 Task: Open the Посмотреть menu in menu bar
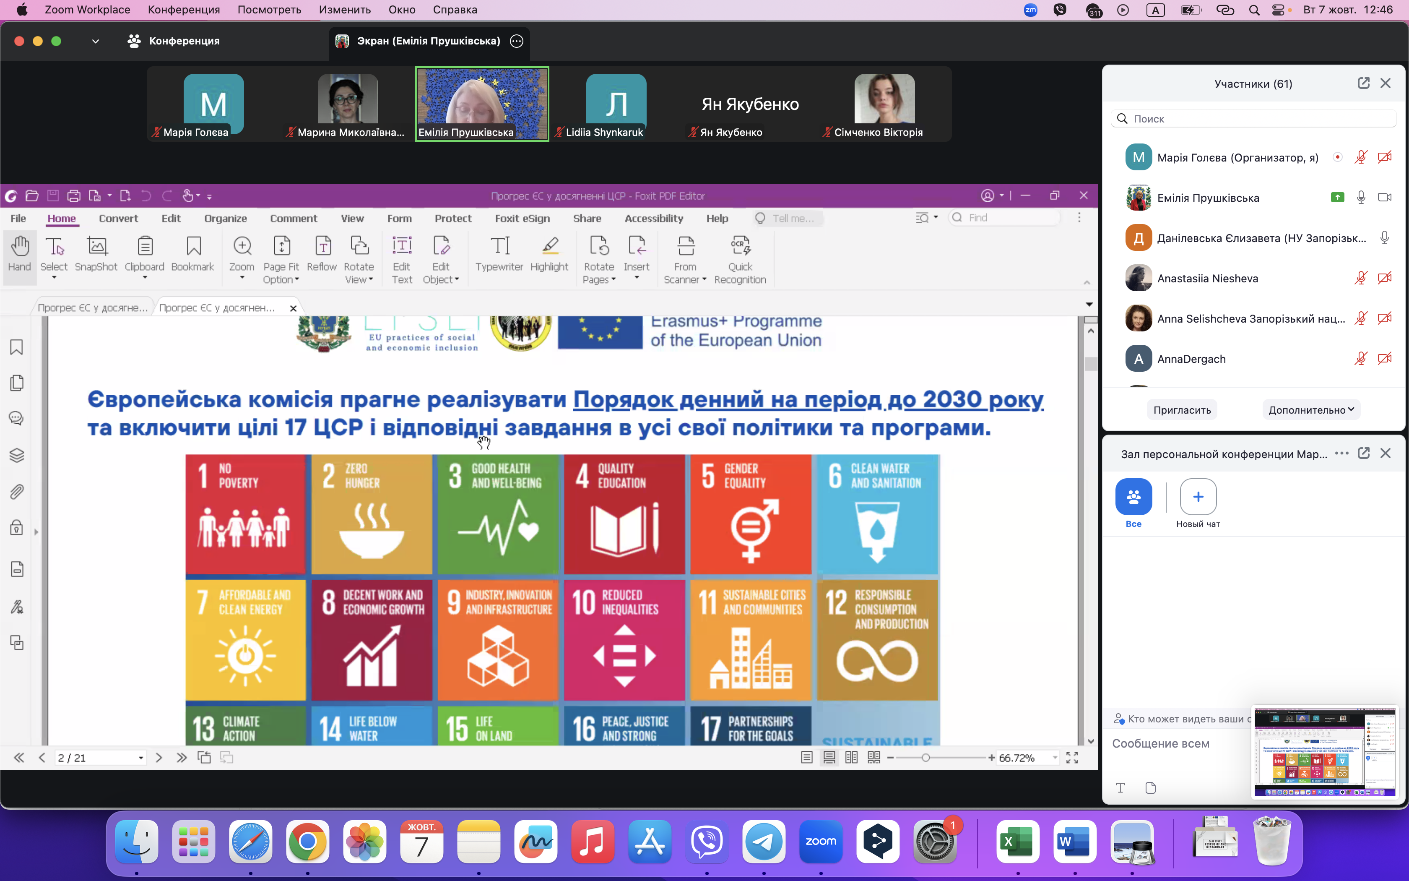pyautogui.click(x=269, y=10)
